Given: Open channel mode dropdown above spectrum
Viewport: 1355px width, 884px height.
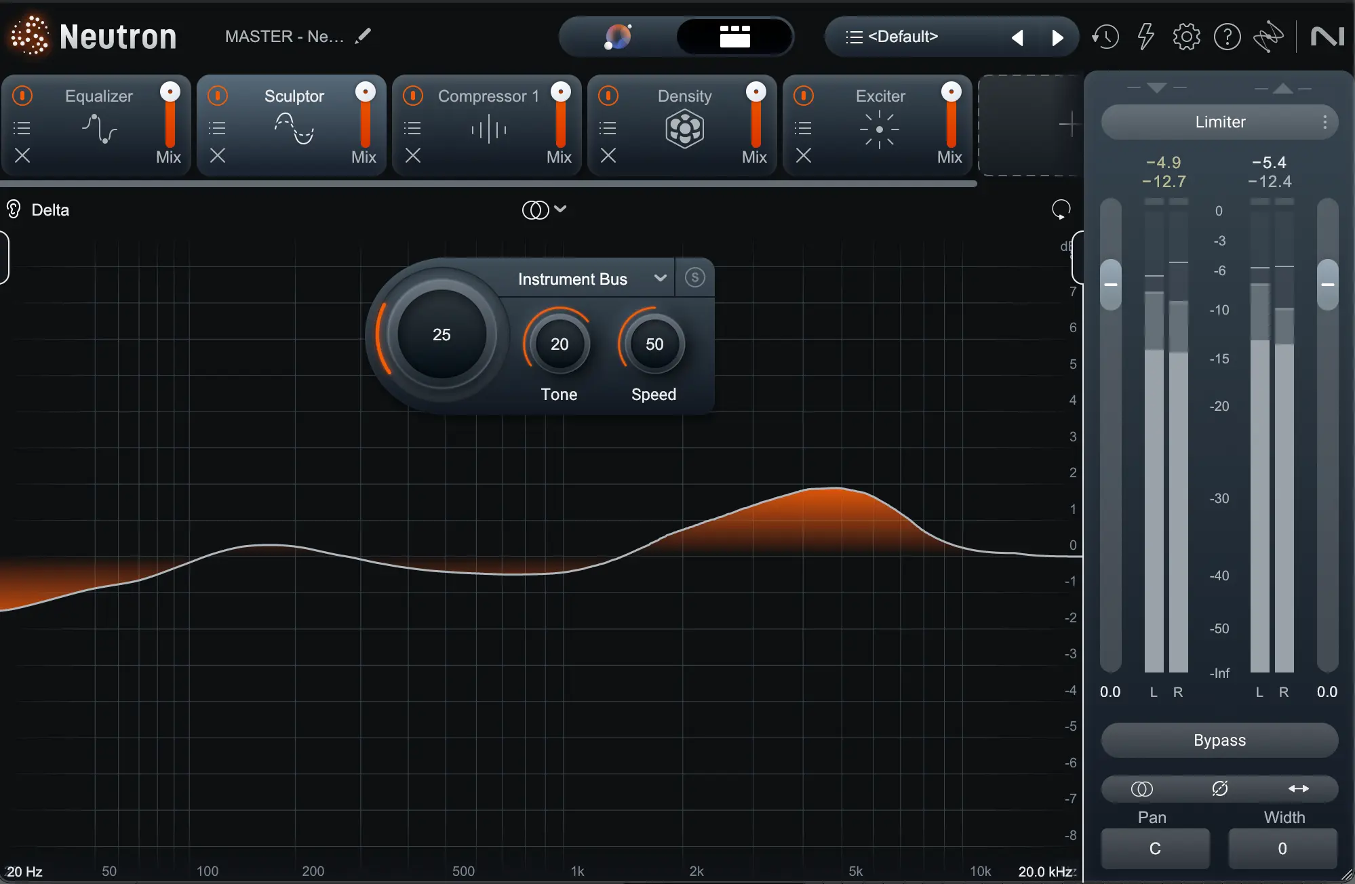Looking at the screenshot, I should tap(544, 210).
